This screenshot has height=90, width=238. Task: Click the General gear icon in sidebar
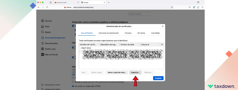pyautogui.click(x=43, y=21)
